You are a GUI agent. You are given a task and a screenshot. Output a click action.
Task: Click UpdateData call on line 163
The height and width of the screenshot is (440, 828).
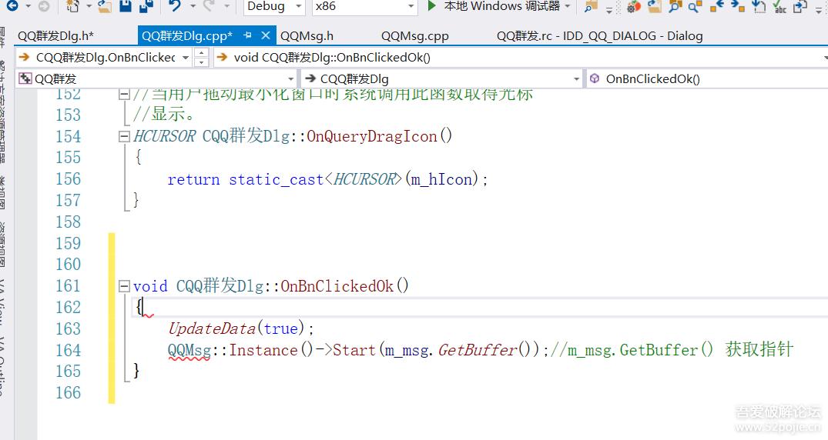[213, 328]
